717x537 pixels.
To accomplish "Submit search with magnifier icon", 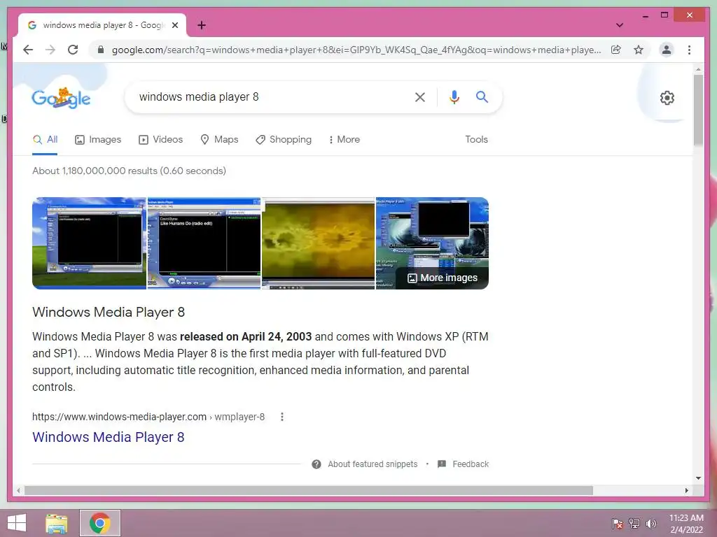I will [x=482, y=96].
